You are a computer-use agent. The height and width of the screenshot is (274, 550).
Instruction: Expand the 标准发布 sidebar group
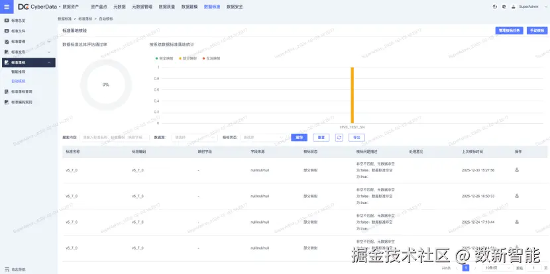coord(28,52)
